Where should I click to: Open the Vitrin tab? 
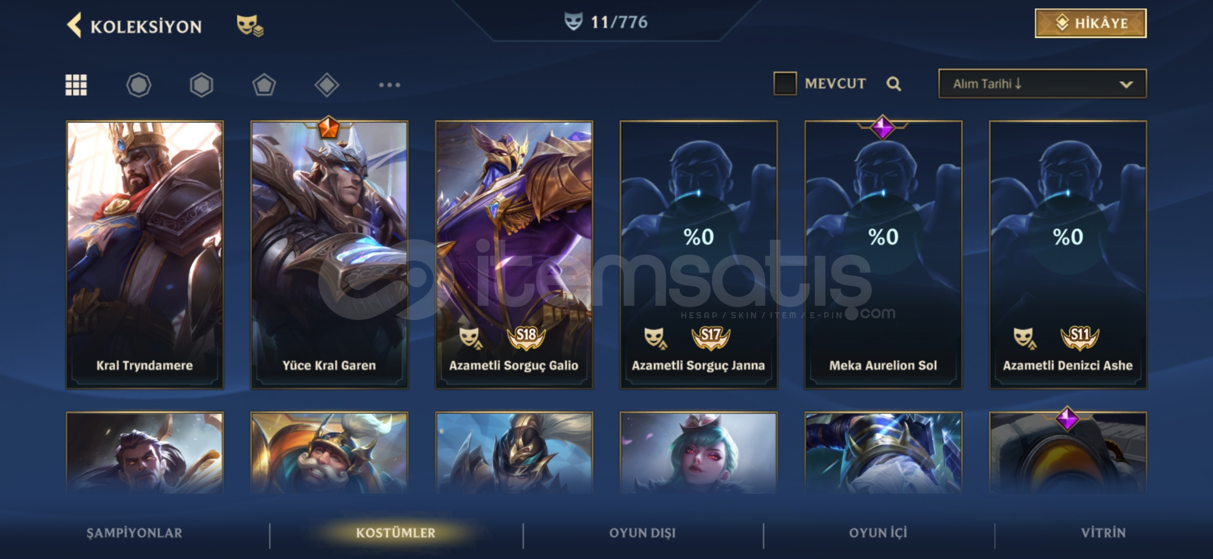(x=1103, y=533)
